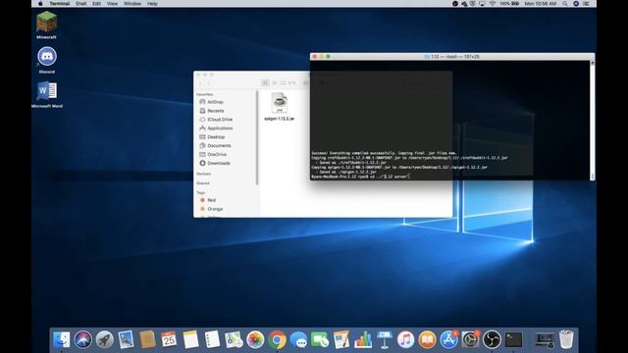Open the Help menu
The image size is (628, 353).
point(152,4)
